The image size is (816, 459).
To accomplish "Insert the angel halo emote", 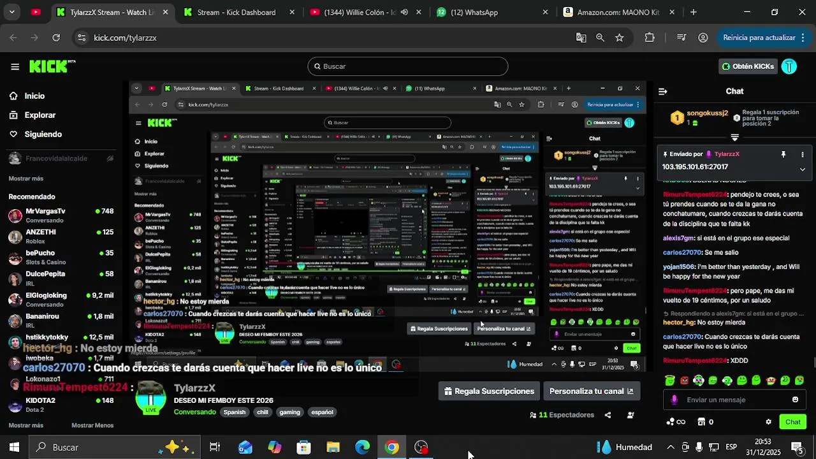I will 670,381.
